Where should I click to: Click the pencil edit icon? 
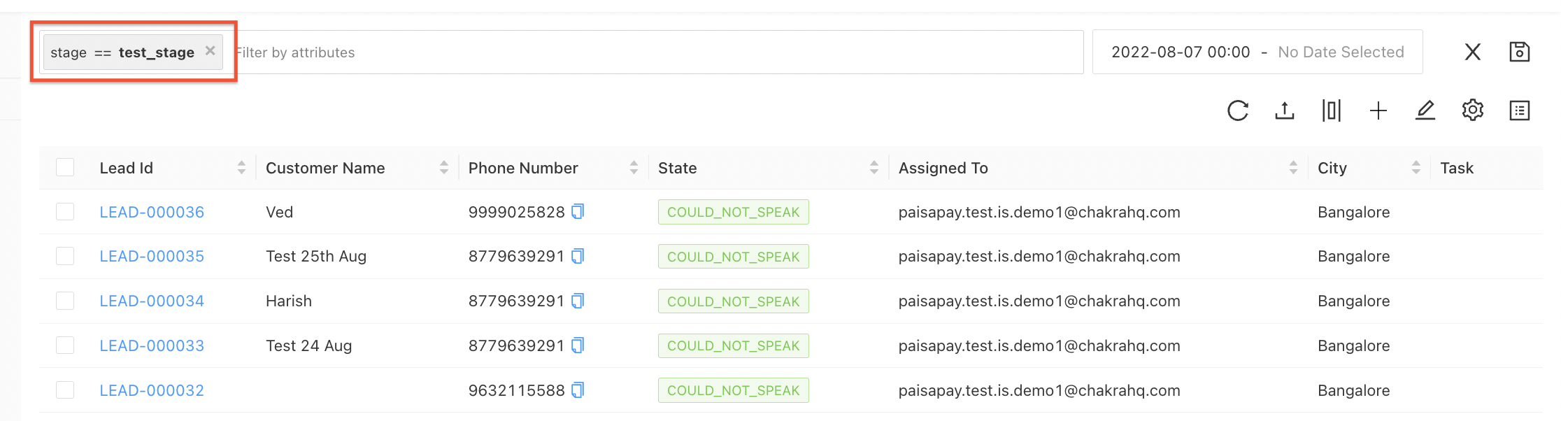coord(1425,110)
